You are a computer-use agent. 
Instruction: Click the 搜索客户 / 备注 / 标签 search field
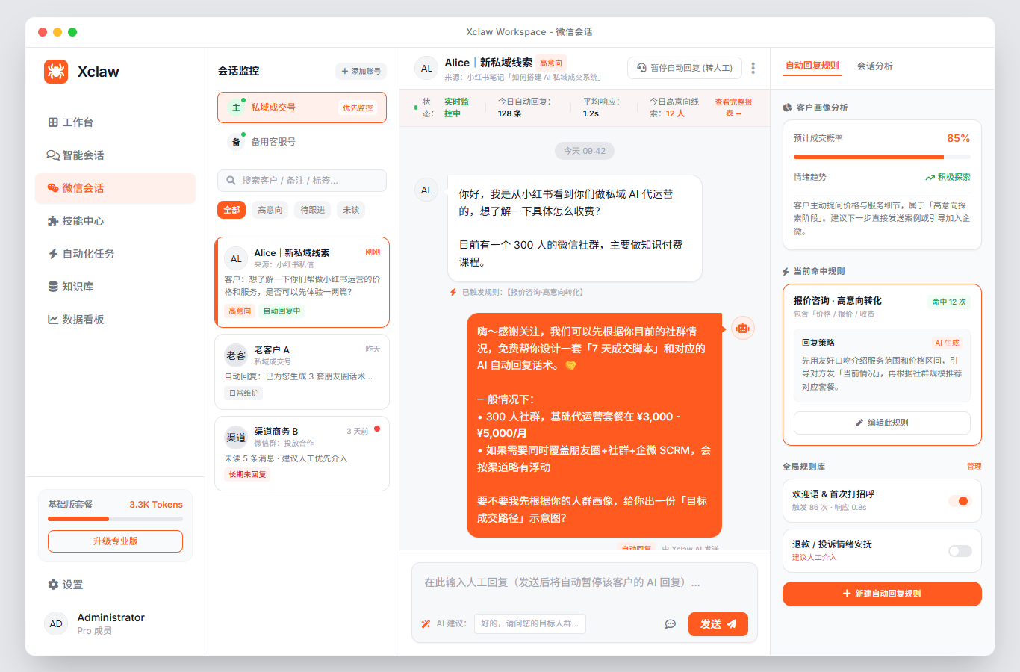click(302, 181)
